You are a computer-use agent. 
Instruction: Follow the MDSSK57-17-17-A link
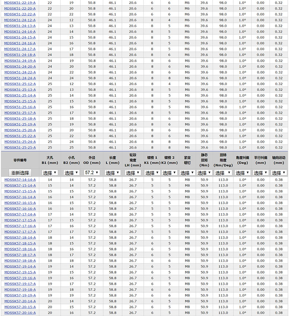[x=20, y=232]
